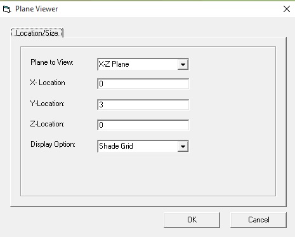Confirm with the OK button
Screen dimensions: 295x237
pyautogui.click(x=192, y=220)
